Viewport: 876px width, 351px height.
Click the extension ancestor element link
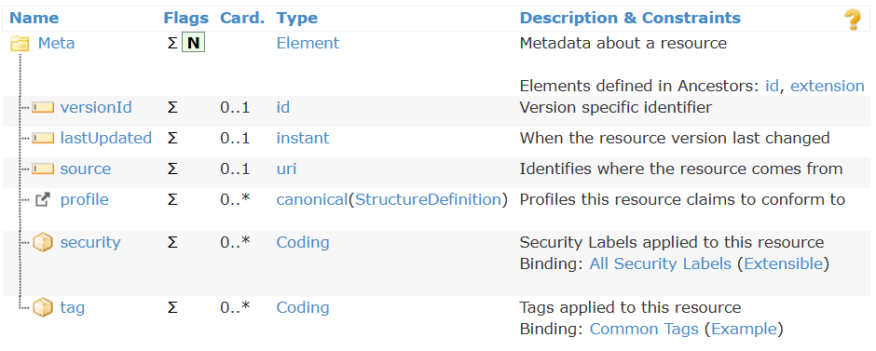(828, 86)
